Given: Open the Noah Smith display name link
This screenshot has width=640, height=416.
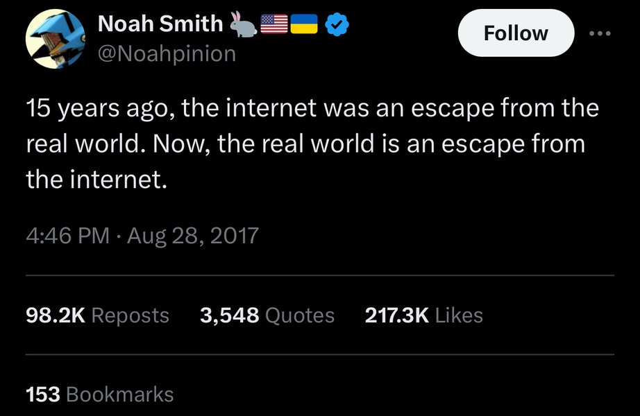Looking at the screenshot, I should point(160,24).
